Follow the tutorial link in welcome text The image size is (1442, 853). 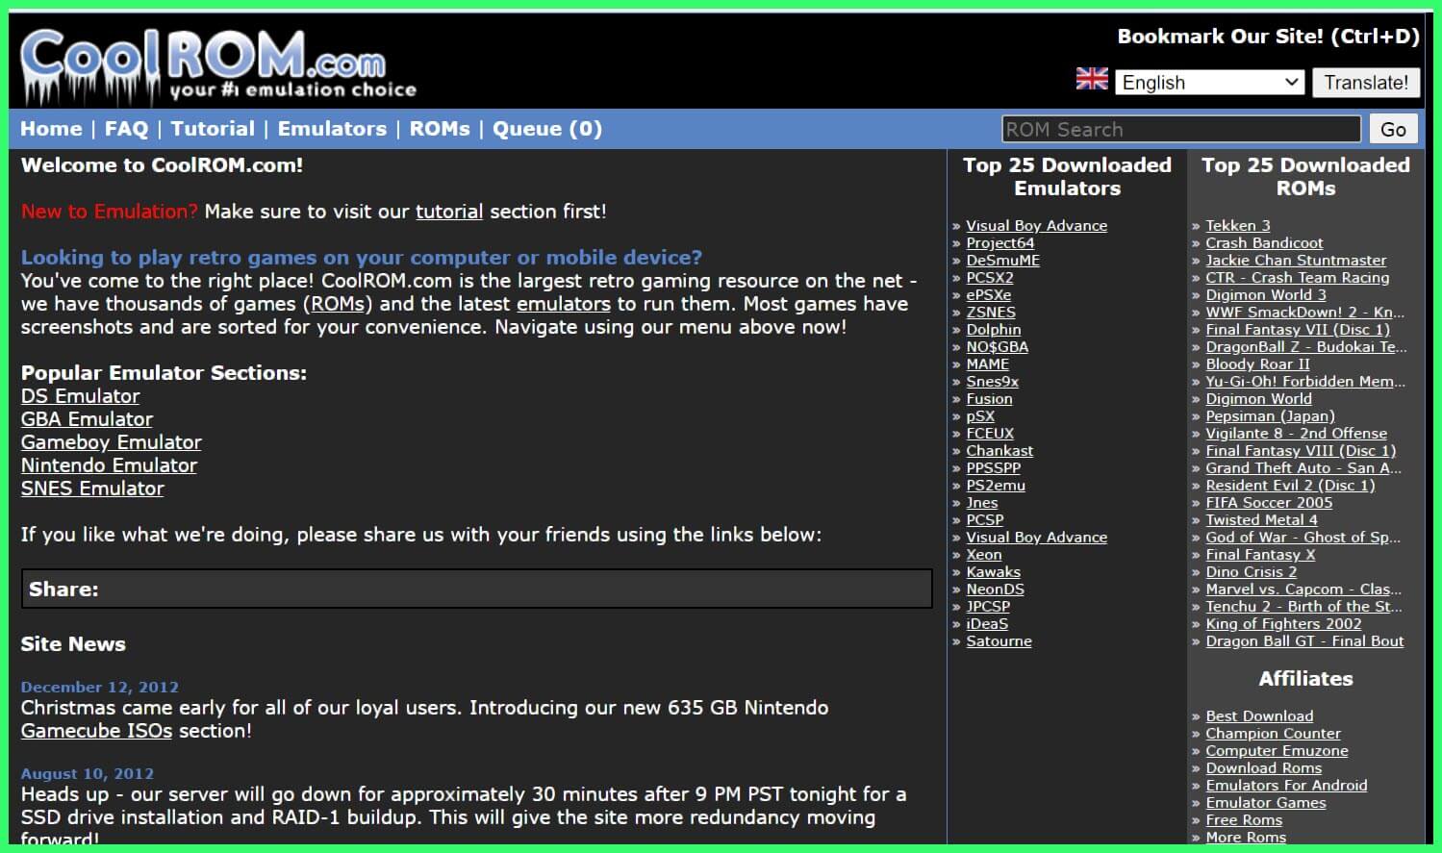(449, 212)
